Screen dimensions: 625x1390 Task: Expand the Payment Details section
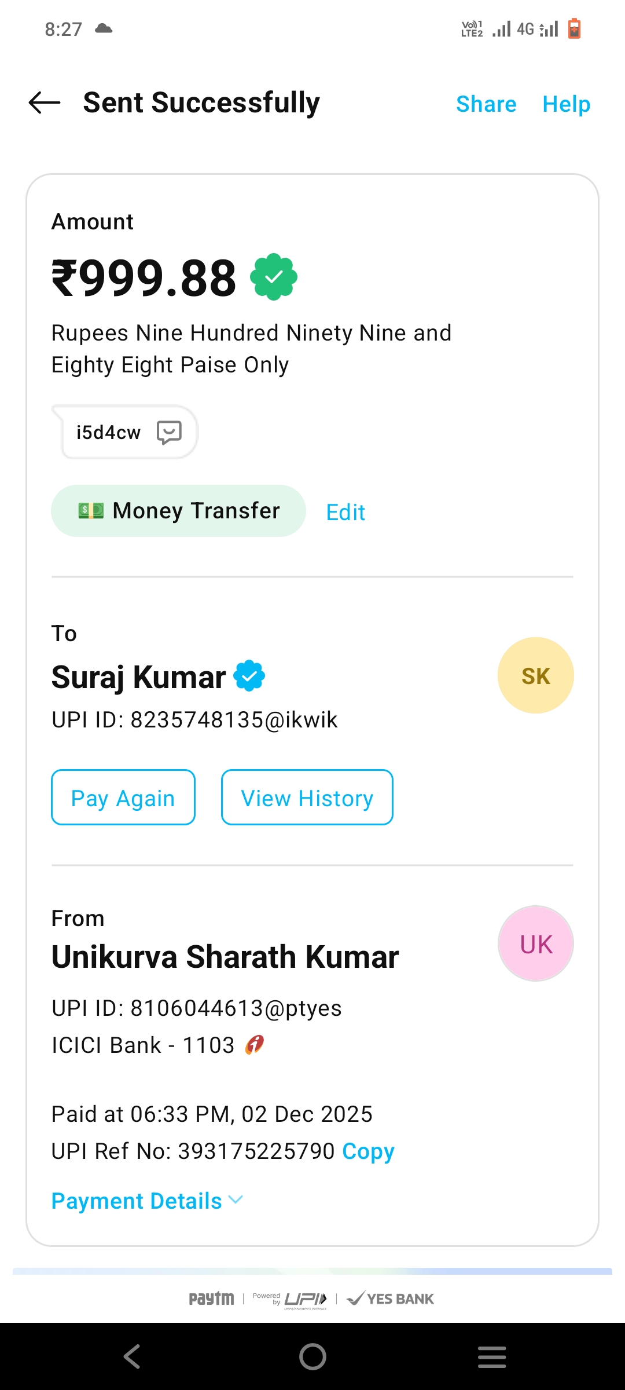pos(147,1201)
